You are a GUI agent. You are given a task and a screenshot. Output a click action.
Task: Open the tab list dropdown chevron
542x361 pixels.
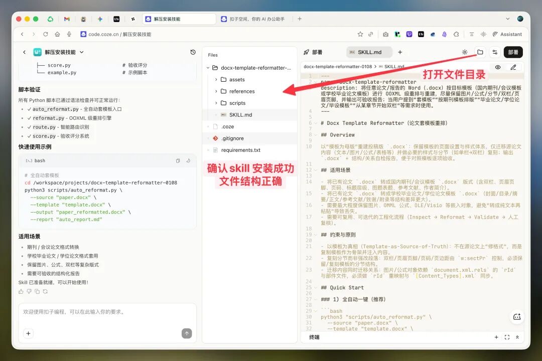507,19
